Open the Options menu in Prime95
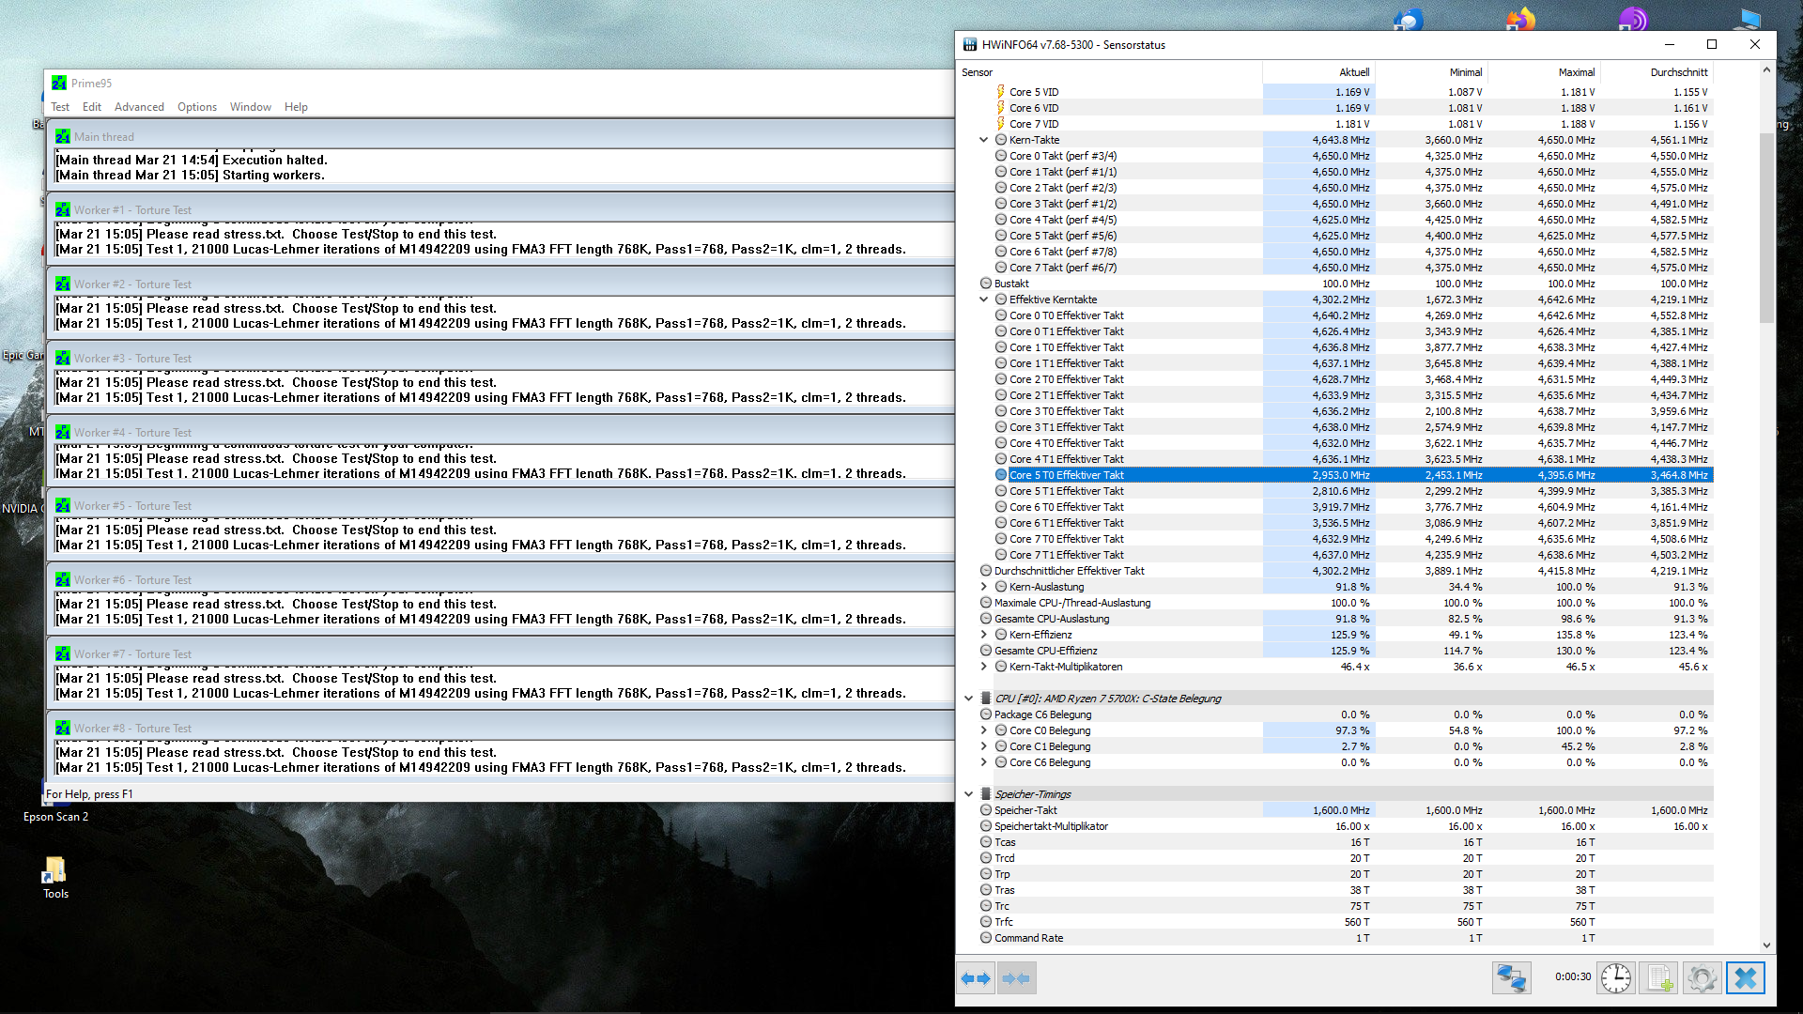Image resolution: width=1803 pixels, height=1014 pixels. [x=197, y=107]
